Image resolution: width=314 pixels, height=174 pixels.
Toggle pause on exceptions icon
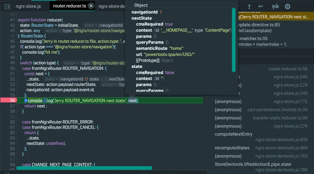(x=288, y=7)
